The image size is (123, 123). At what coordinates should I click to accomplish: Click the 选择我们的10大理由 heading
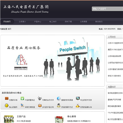pos(12,93)
